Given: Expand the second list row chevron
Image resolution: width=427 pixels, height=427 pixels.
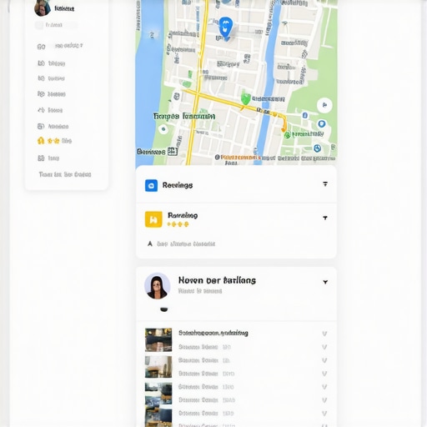Looking at the screenshot, I should pos(324,347).
